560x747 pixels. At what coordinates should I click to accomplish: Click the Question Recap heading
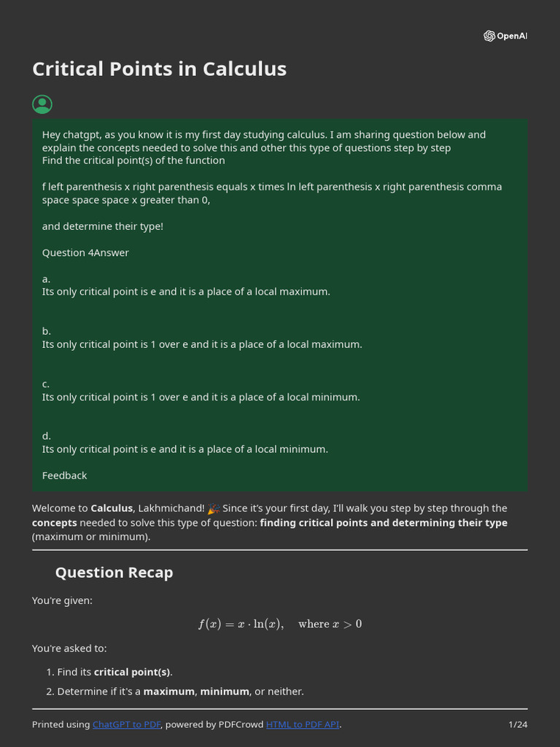coord(114,572)
